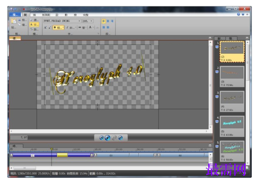Toggle monitor icon beside clip 1
The image size is (254, 183).
pos(217,47)
